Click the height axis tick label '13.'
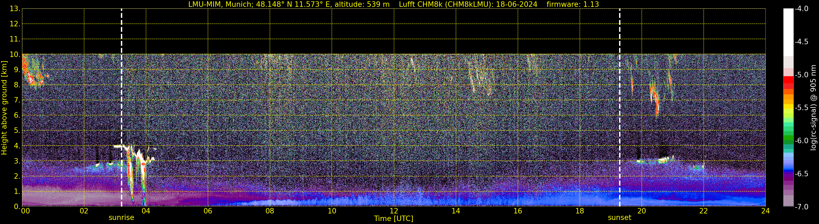 coord(15,9)
